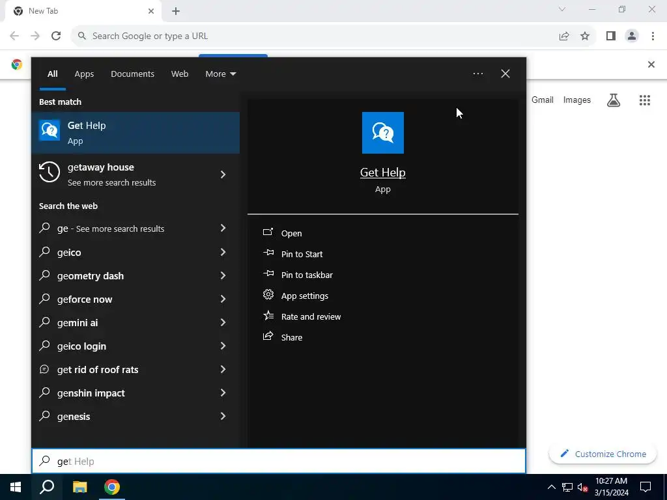Expand the geforce now suggestion arrow

point(223,299)
